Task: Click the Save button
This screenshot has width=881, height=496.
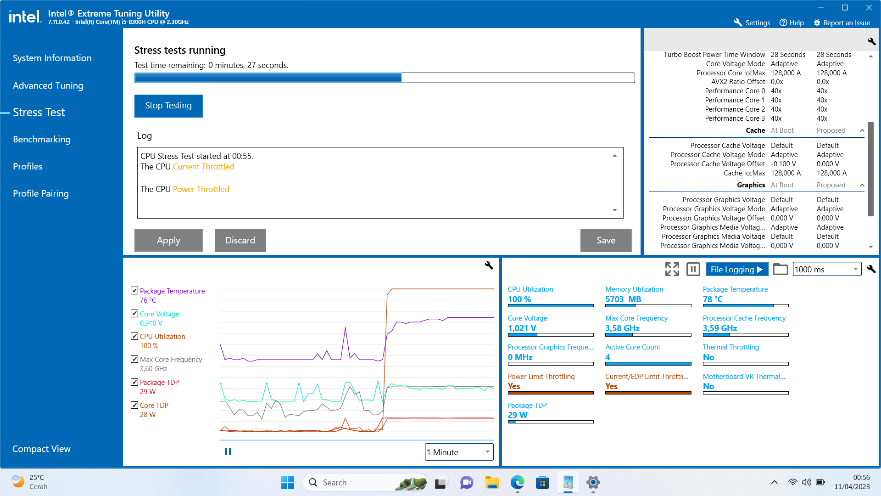Action: pos(606,240)
